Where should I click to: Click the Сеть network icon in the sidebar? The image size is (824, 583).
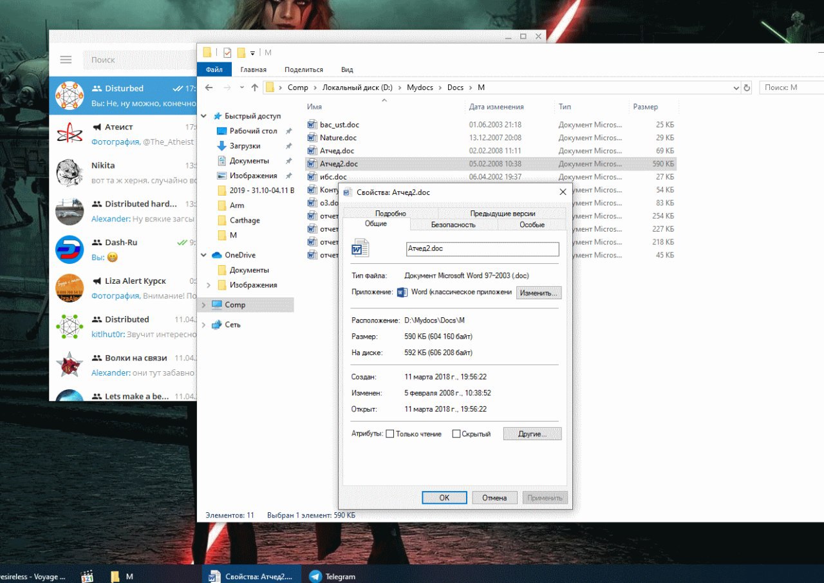pos(217,325)
